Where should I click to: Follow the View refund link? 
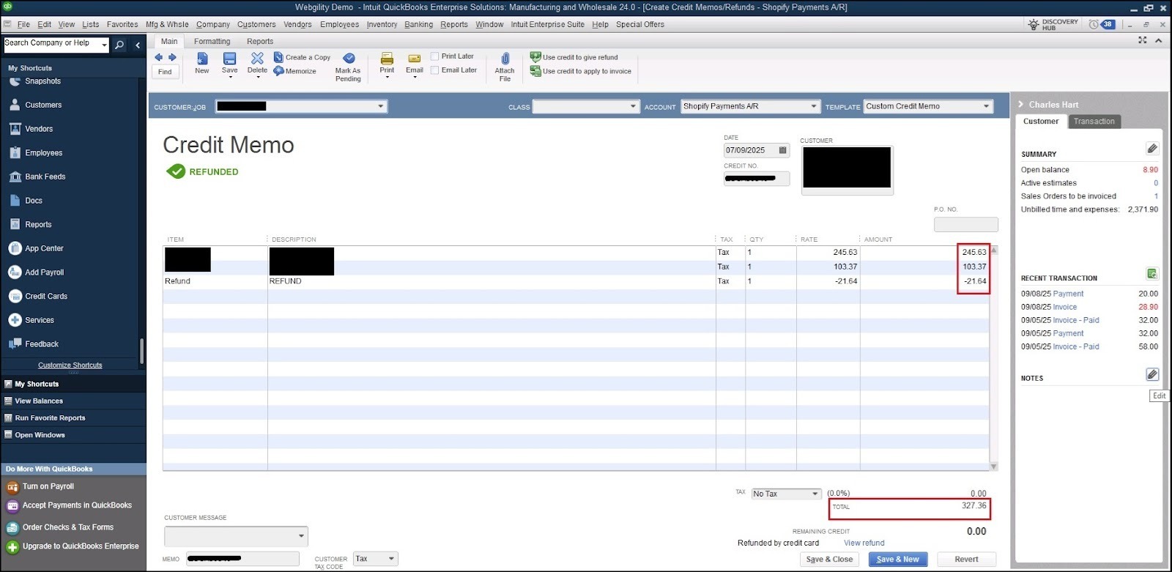click(864, 543)
